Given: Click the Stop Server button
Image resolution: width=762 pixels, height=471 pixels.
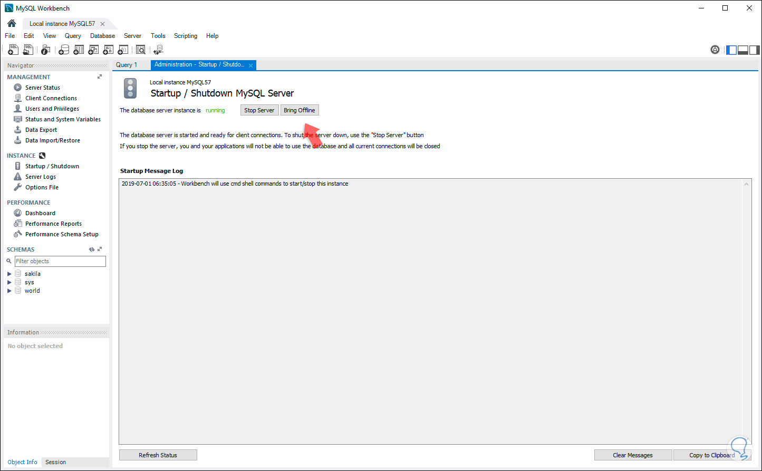Looking at the screenshot, I should pyautogui.click(x=259, y=110).
